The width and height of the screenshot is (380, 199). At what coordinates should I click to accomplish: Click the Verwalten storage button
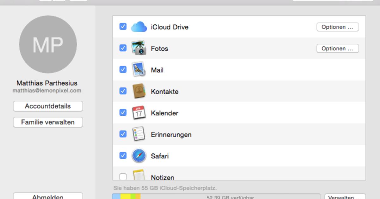(x=345, y=196)
